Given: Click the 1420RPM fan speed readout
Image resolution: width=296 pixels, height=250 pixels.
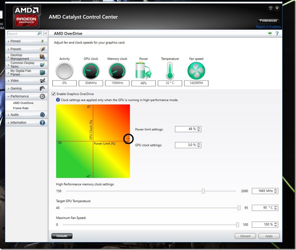Looking at the screenshot, I should pyautogui.click(x=196, y=83).
